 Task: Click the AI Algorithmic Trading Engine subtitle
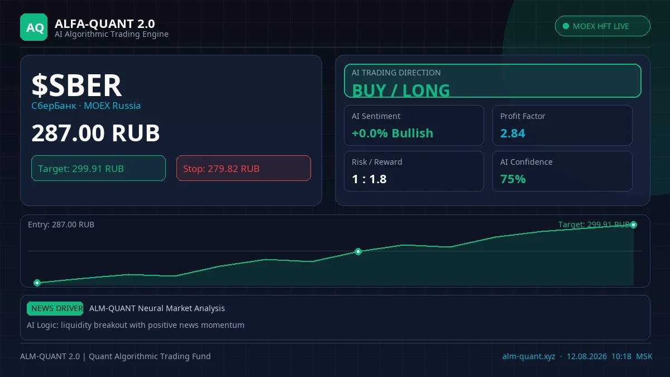[x=112, y=35]
